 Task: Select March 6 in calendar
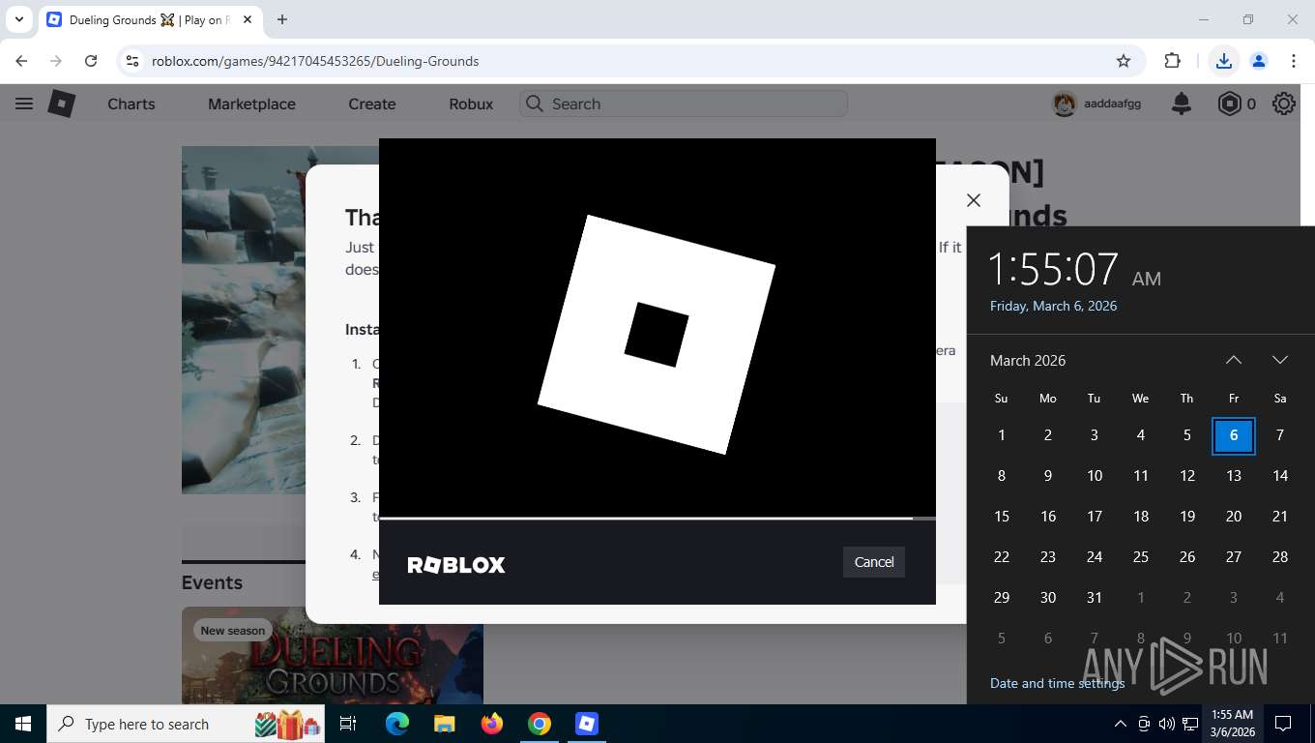coord(1234,435)
